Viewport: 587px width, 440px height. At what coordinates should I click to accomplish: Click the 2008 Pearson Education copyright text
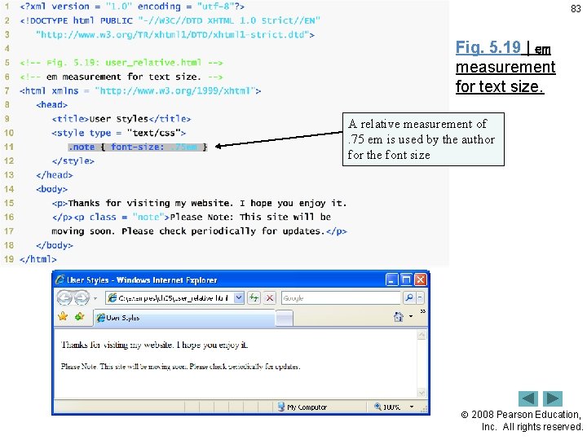tap(523, 420)
